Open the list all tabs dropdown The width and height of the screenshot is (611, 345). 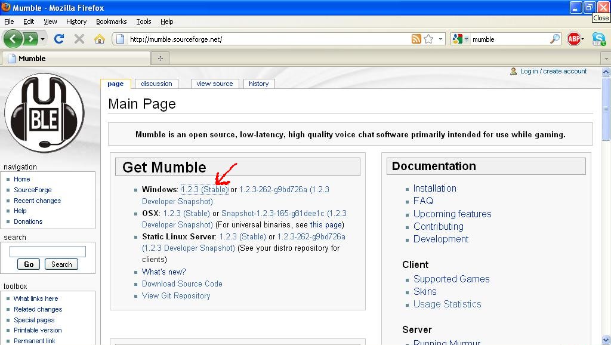[606, 58]
